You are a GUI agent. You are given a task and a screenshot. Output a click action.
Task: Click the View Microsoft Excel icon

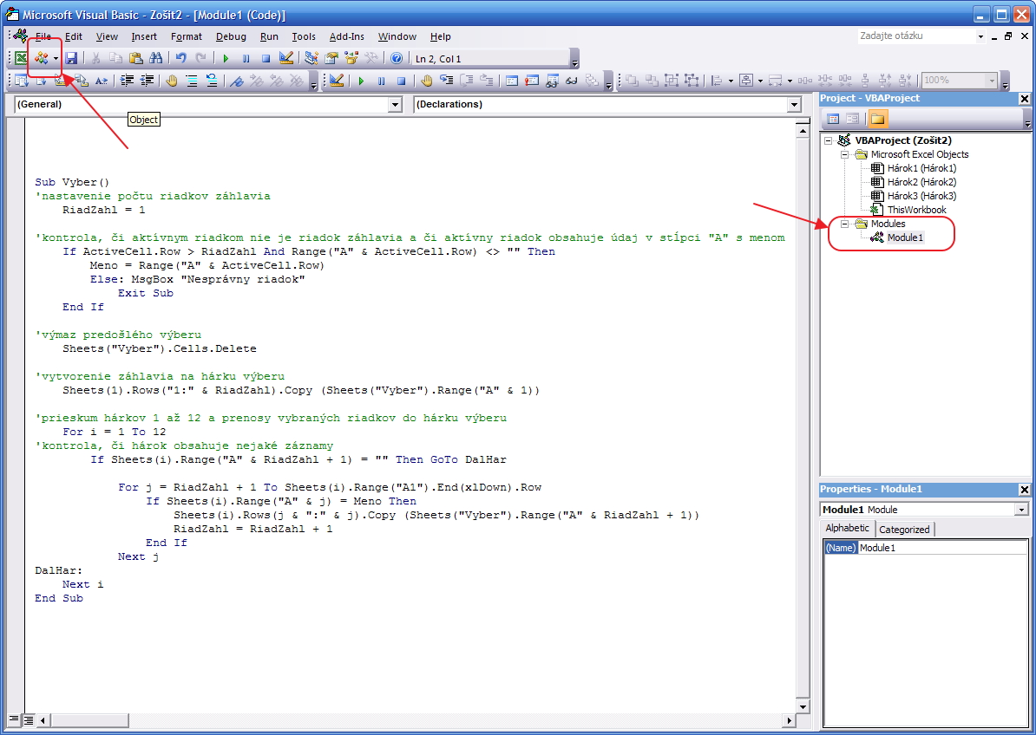click(21, 59)
